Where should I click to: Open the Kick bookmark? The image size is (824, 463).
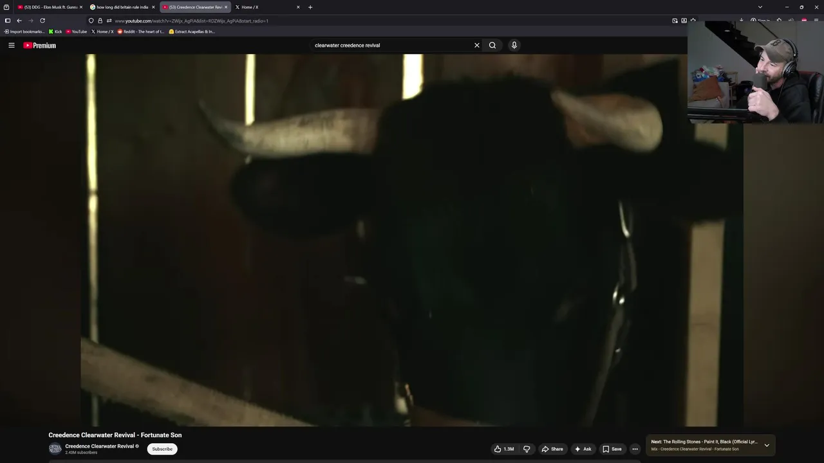[55, 32]
